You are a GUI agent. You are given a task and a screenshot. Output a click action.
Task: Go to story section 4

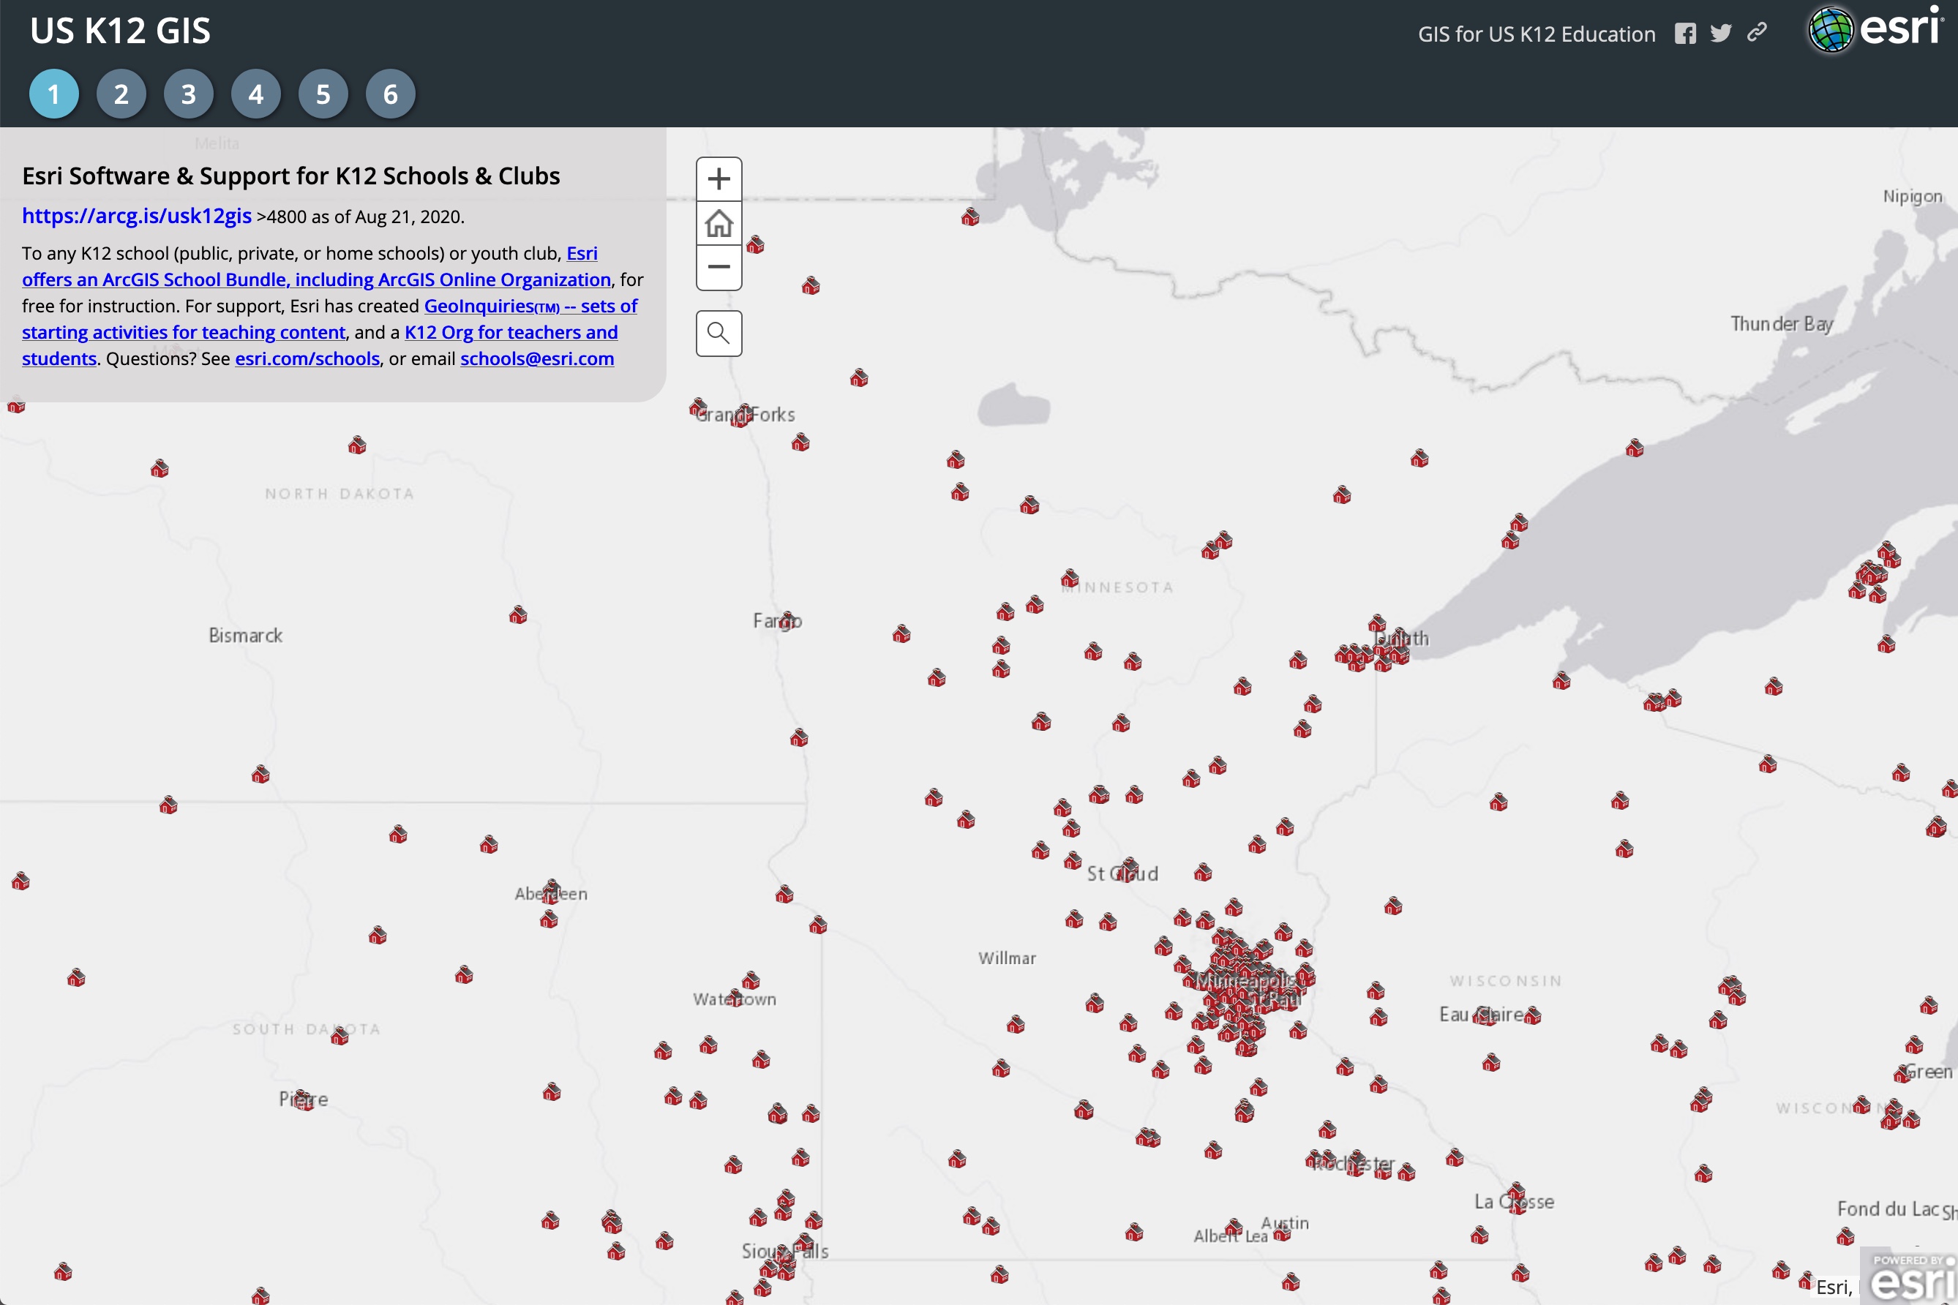255,94
